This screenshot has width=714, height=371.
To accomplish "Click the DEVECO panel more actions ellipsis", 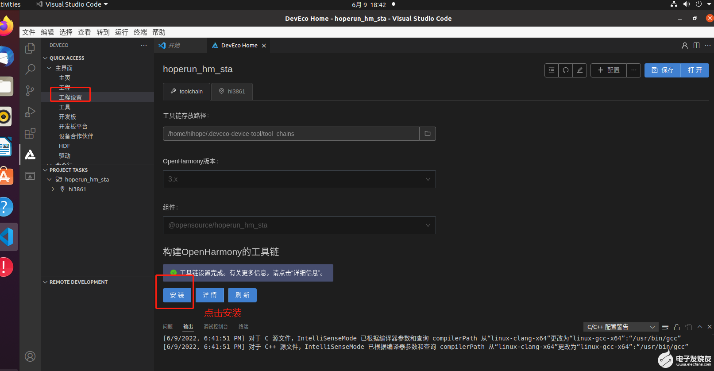I will (x=144, y=45).
